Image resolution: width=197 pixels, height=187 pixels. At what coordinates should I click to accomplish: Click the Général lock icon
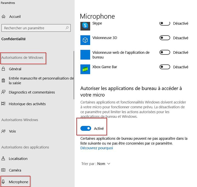pyautogui.click(x=3, y=69)
